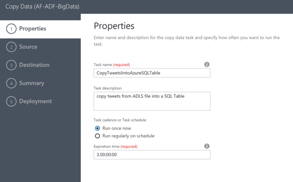Open the Destination step label
Viewport: 293px width, 182px height.
click(34, 65)
